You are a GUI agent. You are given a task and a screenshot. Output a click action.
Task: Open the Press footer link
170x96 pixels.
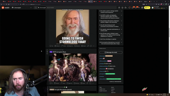coord(112,91)
